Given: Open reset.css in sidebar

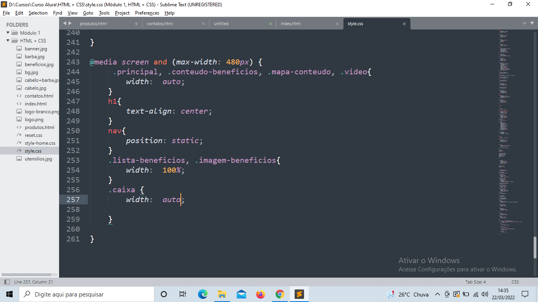Looking at the screenshot, I should (33, 135).
